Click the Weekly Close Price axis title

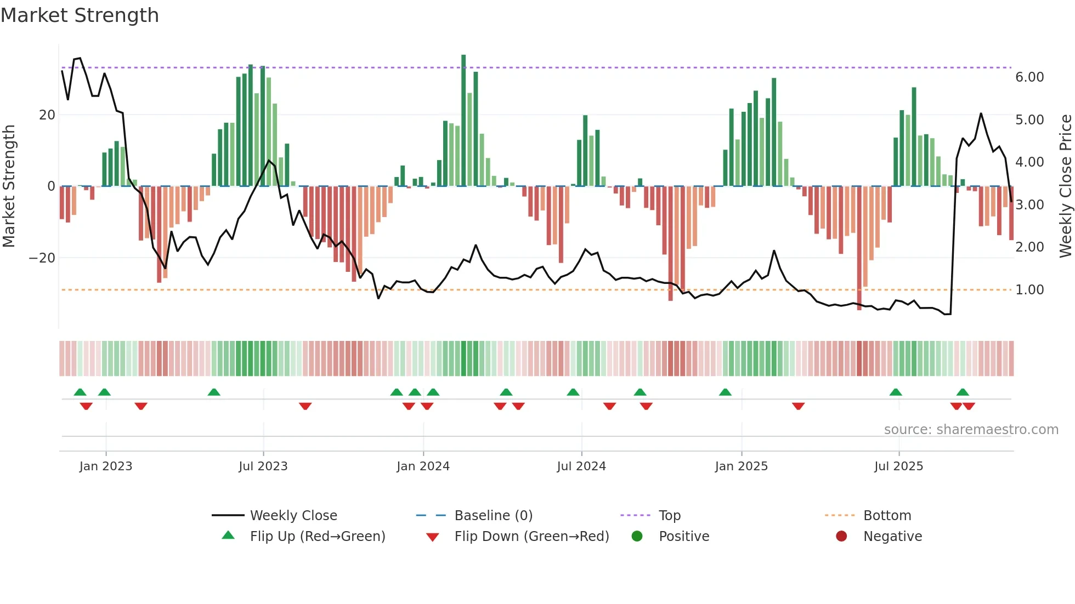1066,186
